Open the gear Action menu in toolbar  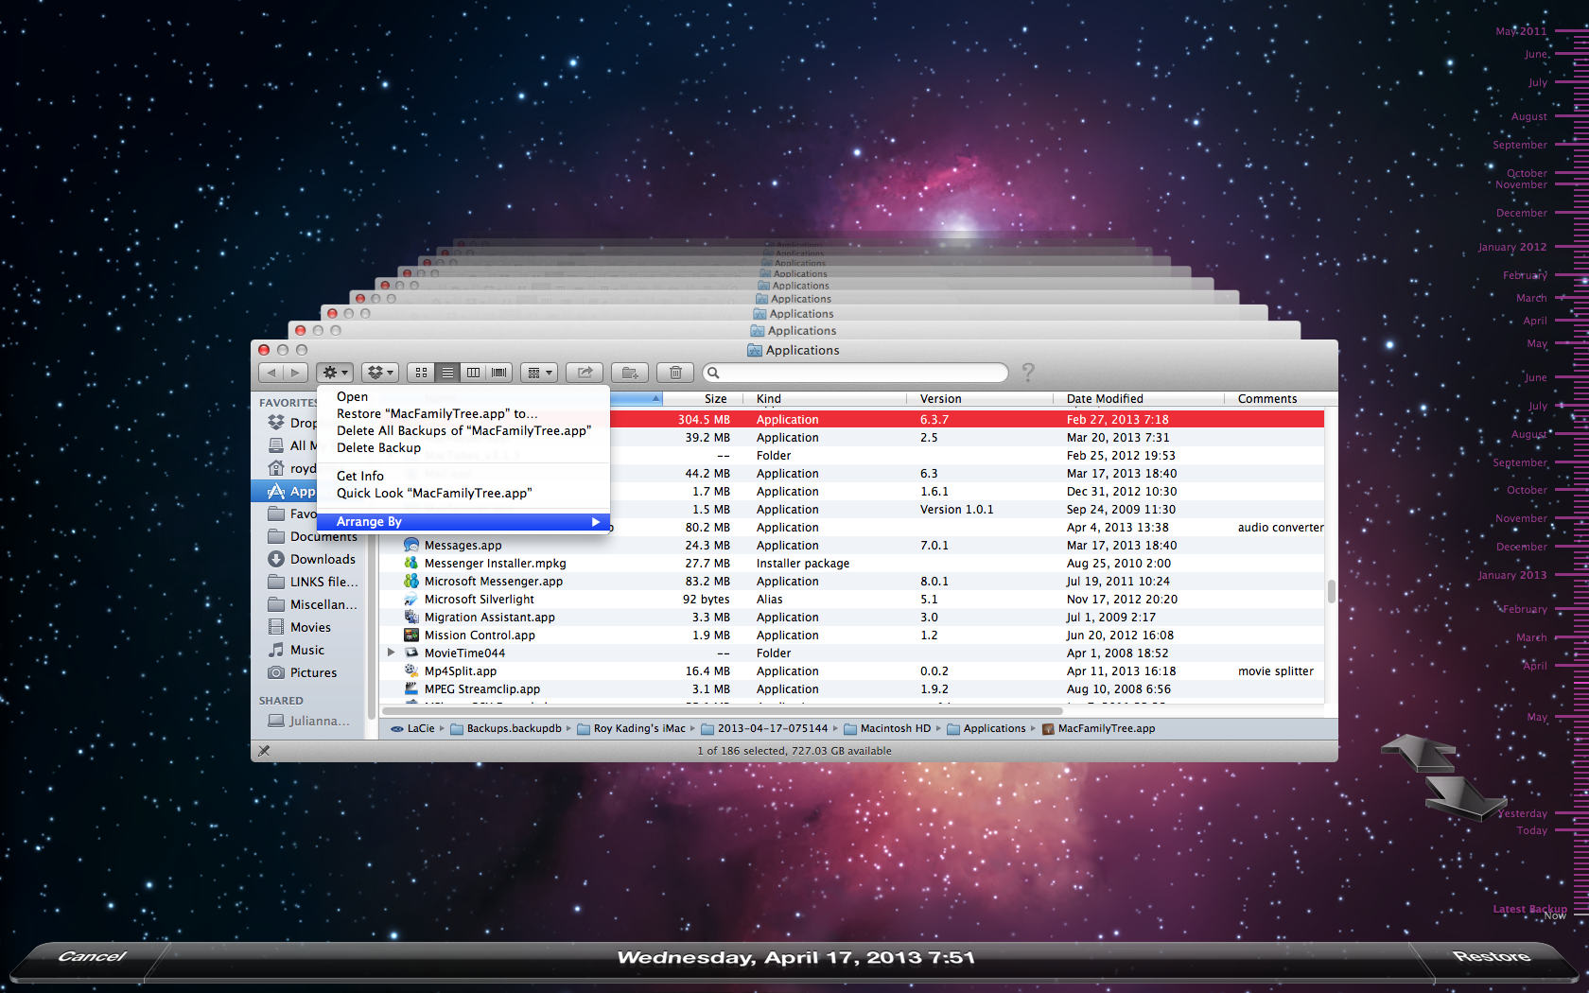(335, 373)
